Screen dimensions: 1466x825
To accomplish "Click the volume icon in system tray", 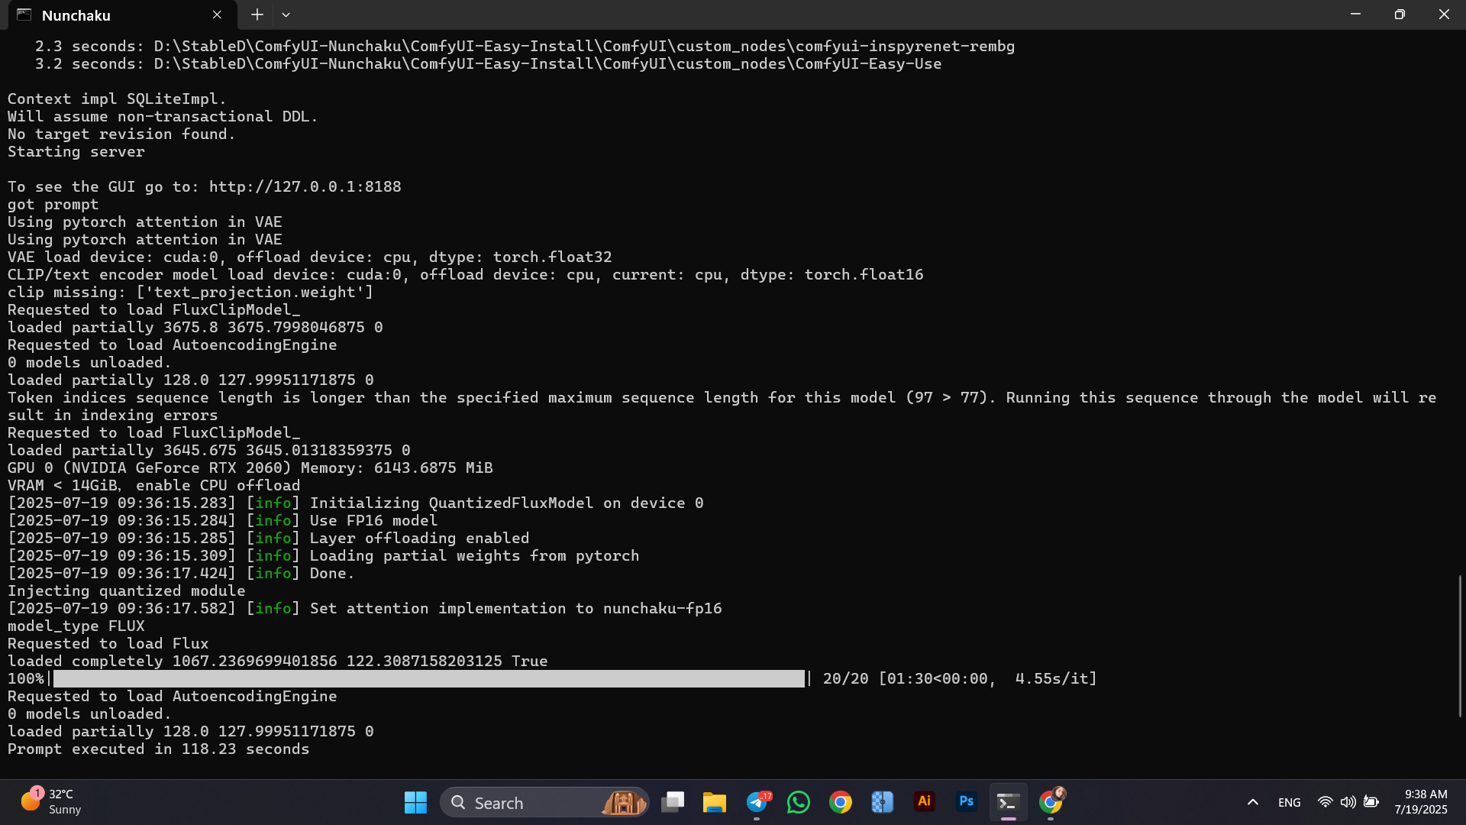I will point(1348,802).
